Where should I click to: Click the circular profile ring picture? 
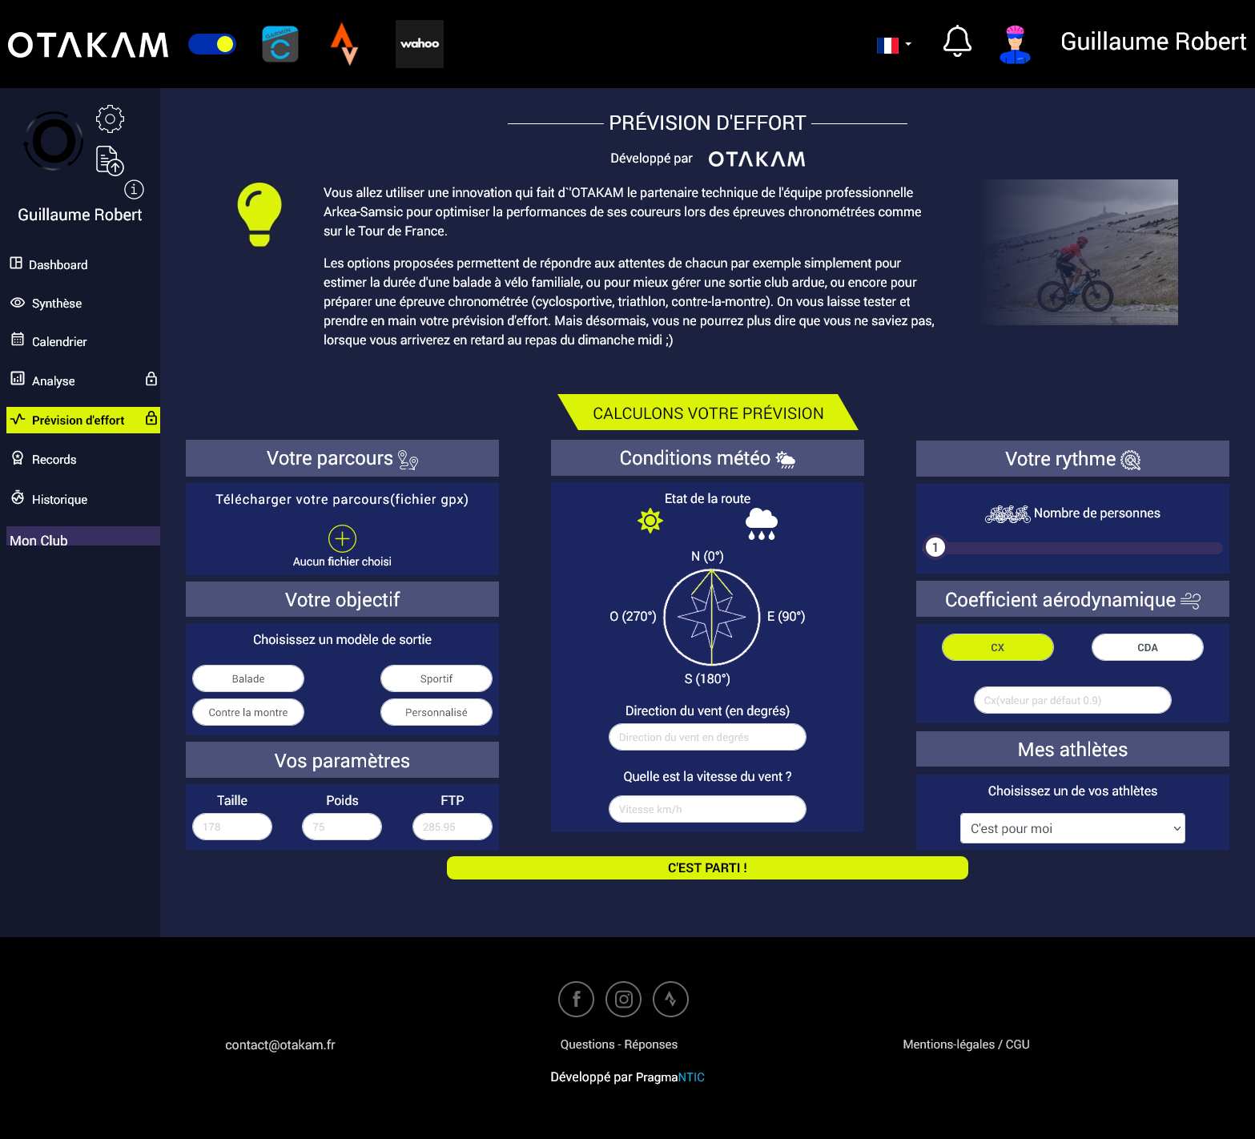[54, 141]
